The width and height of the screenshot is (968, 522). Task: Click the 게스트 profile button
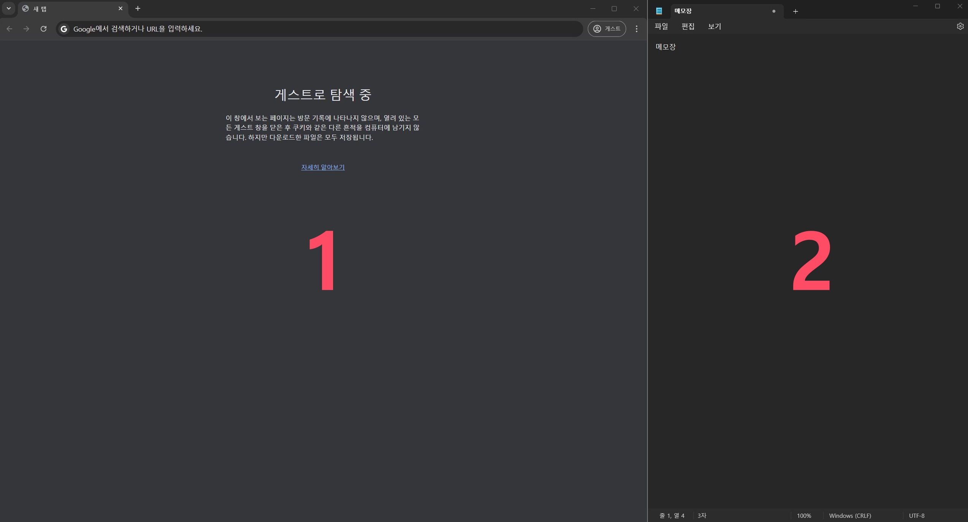coord(607,29)
